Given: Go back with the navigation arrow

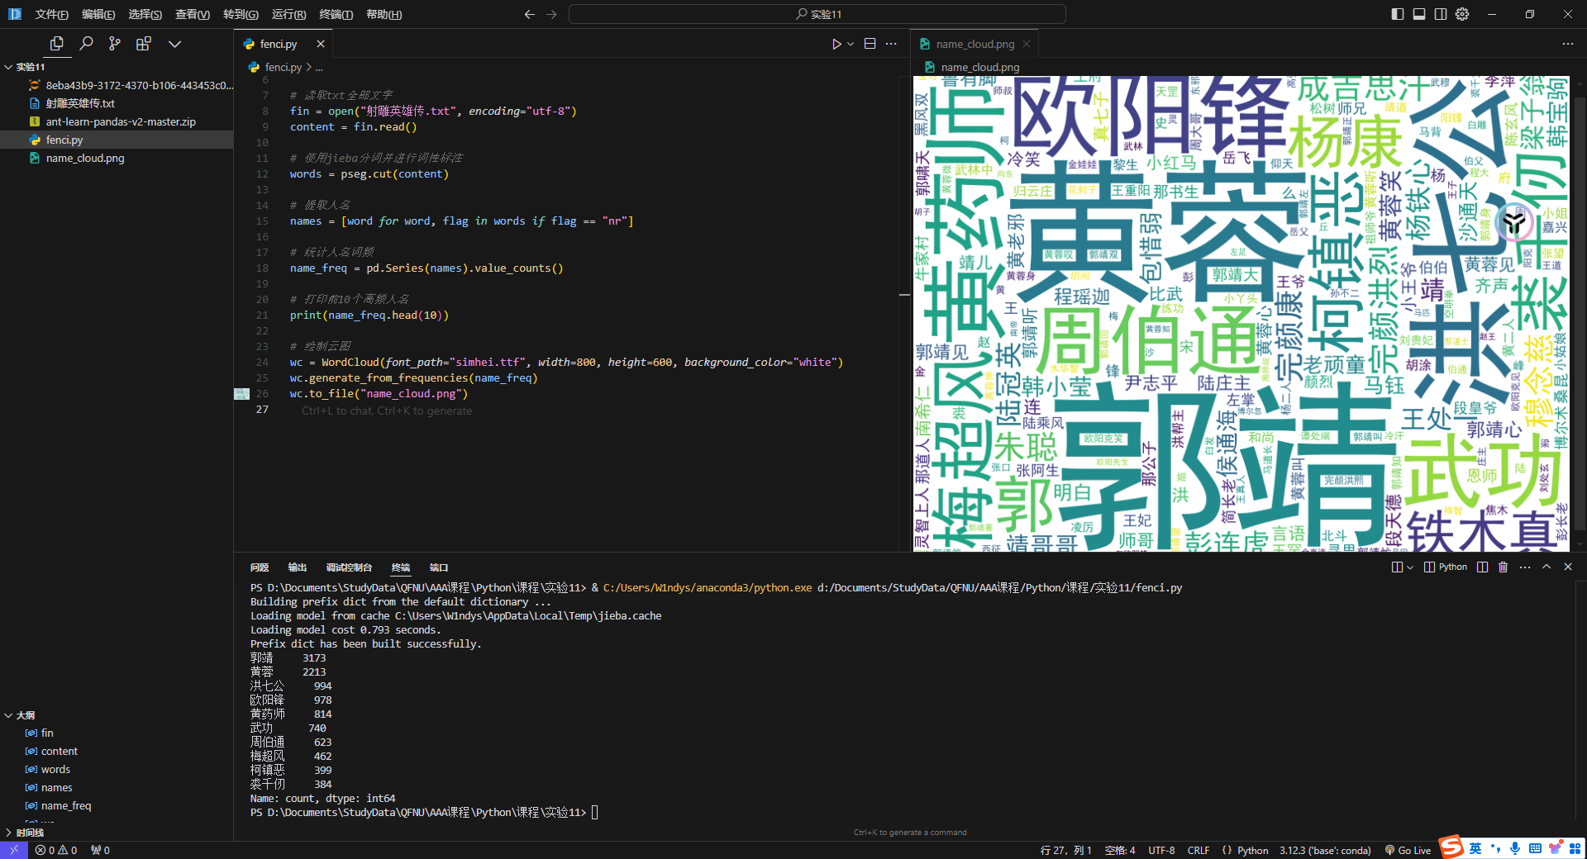Looking at the screenshot, I should coord(530,14).
